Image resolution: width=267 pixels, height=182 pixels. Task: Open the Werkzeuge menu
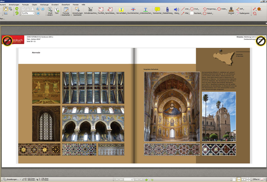tap(44, 5)
